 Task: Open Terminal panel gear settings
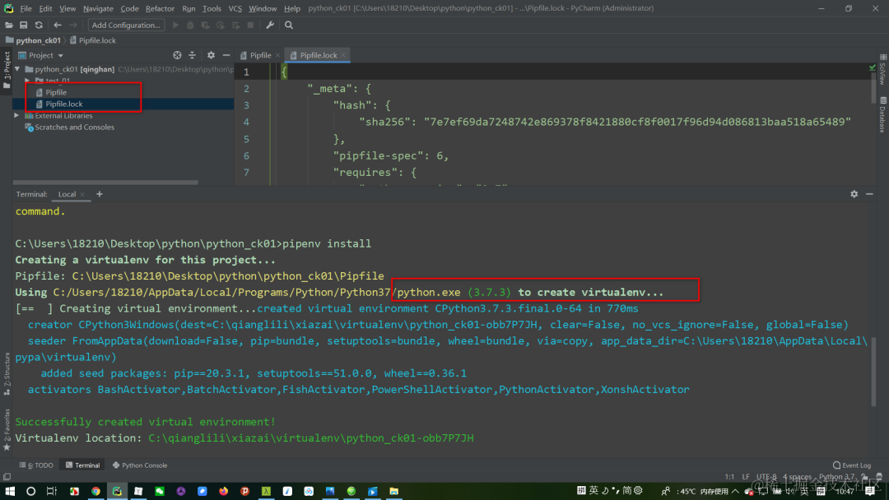point(854,193)
